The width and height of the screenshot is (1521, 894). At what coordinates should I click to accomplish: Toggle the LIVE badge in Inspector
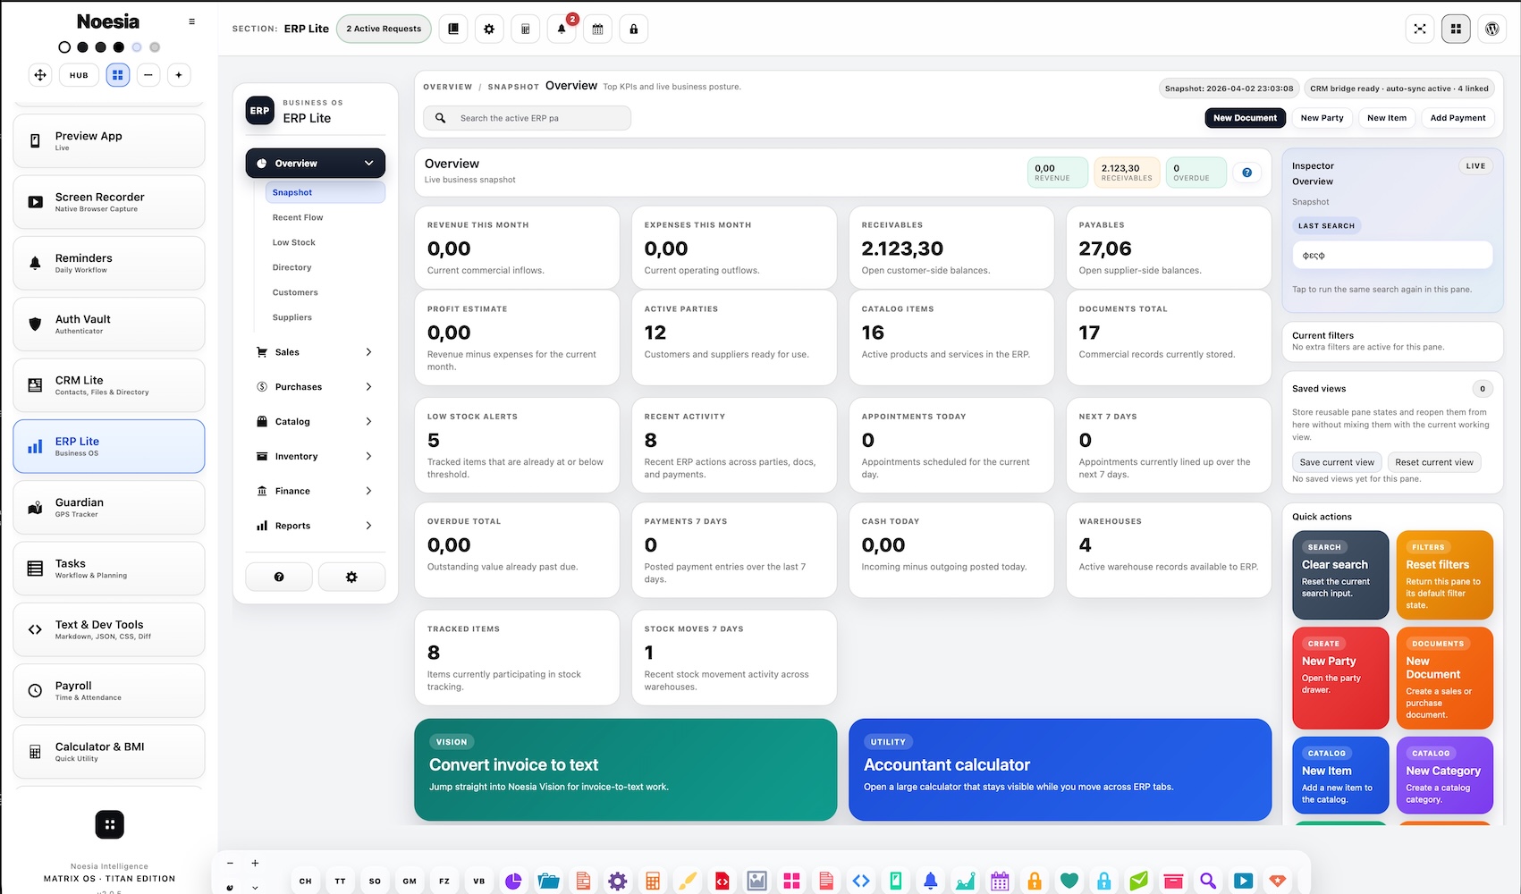click(1475, 166)
